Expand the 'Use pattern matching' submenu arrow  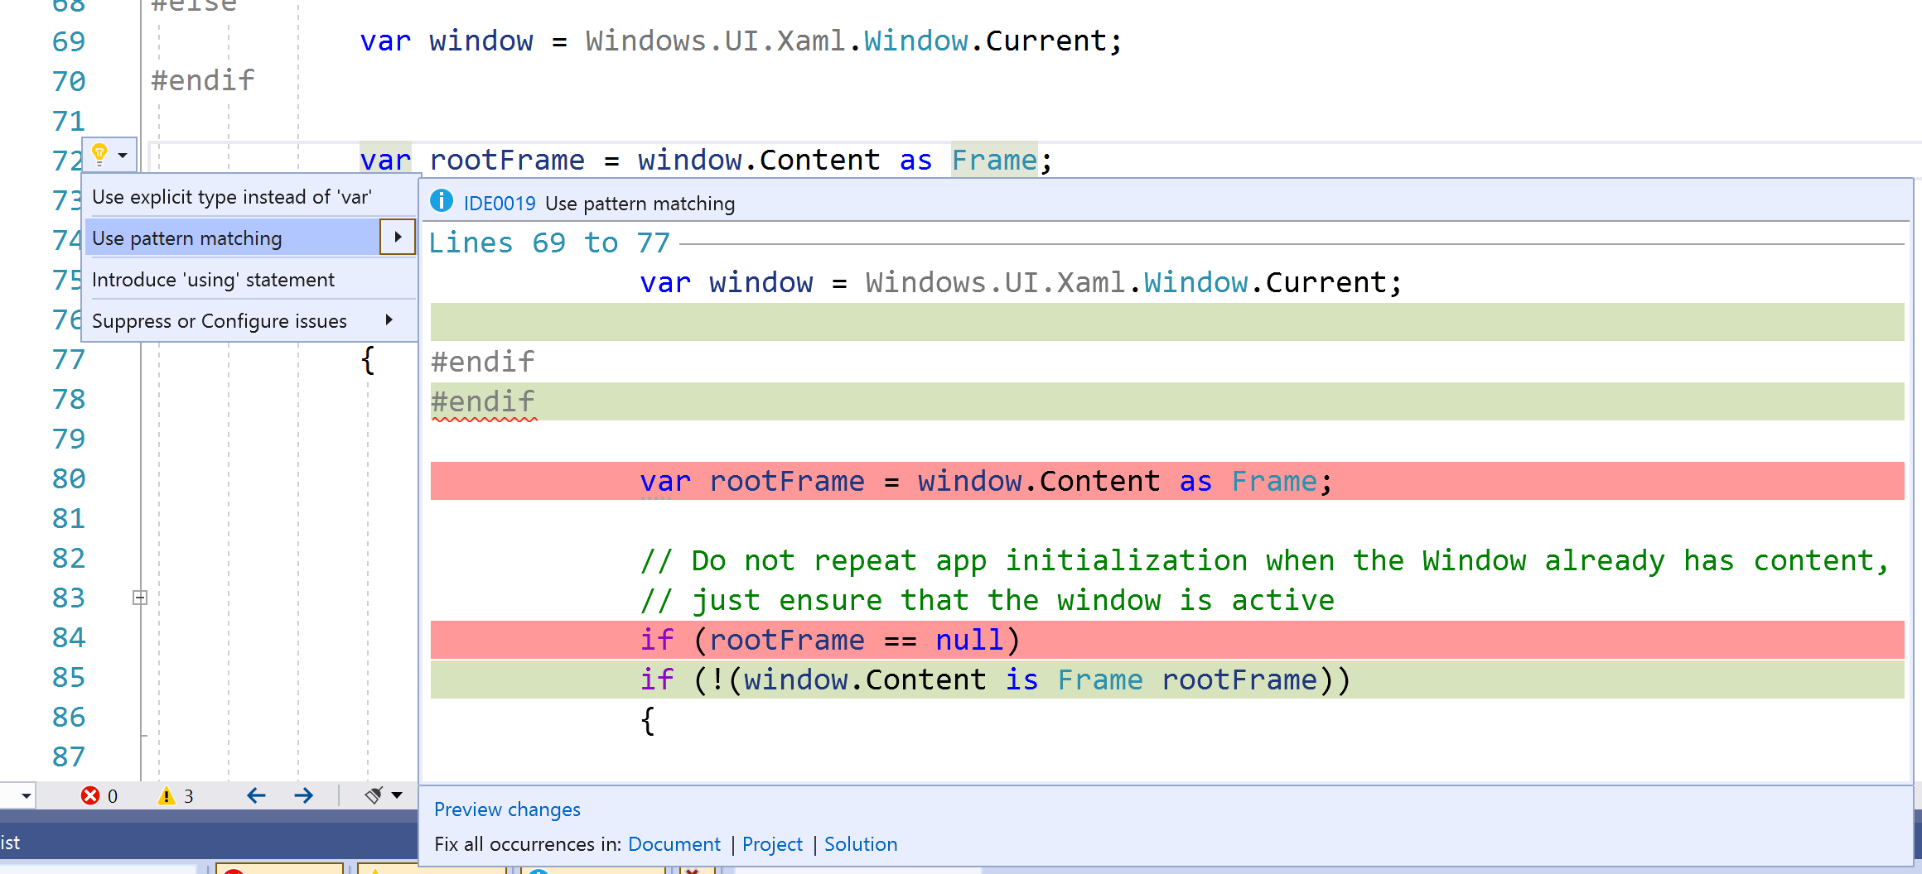click(x=398, y=238)
